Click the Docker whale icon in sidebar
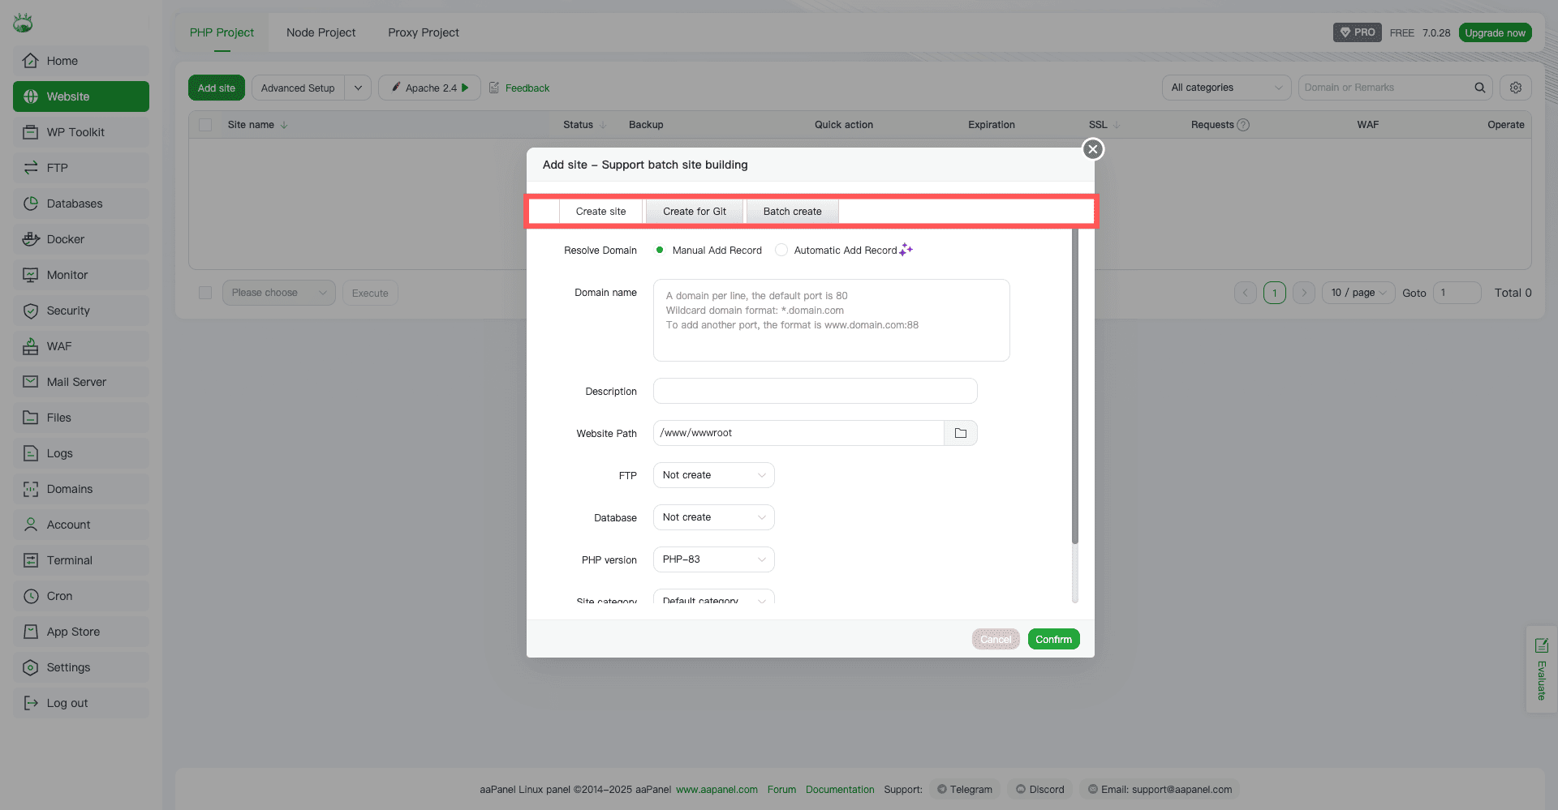The image size is (1558, 810). (x=31, y=239)
